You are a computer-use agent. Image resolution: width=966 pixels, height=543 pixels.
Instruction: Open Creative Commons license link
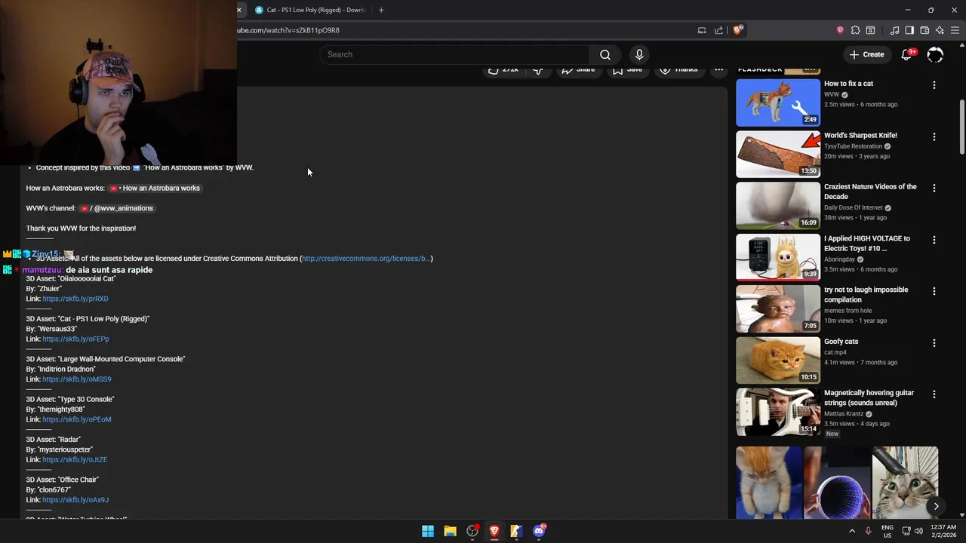(366, 259)
